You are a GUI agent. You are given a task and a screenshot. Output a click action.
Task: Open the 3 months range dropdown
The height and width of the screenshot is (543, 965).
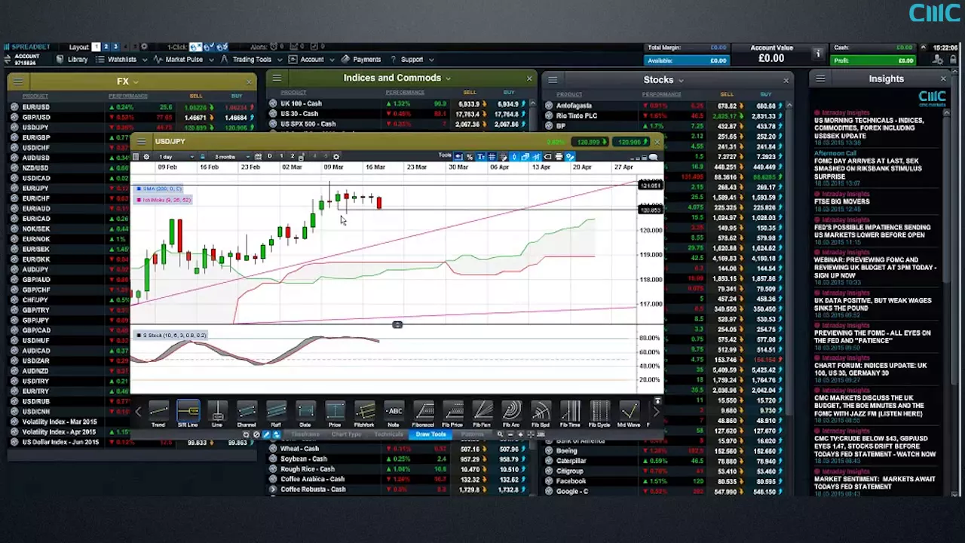coord(233,157)
